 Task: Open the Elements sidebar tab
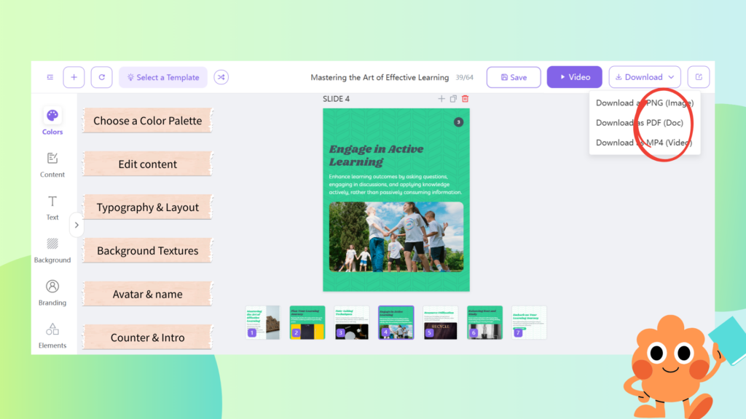52,335
